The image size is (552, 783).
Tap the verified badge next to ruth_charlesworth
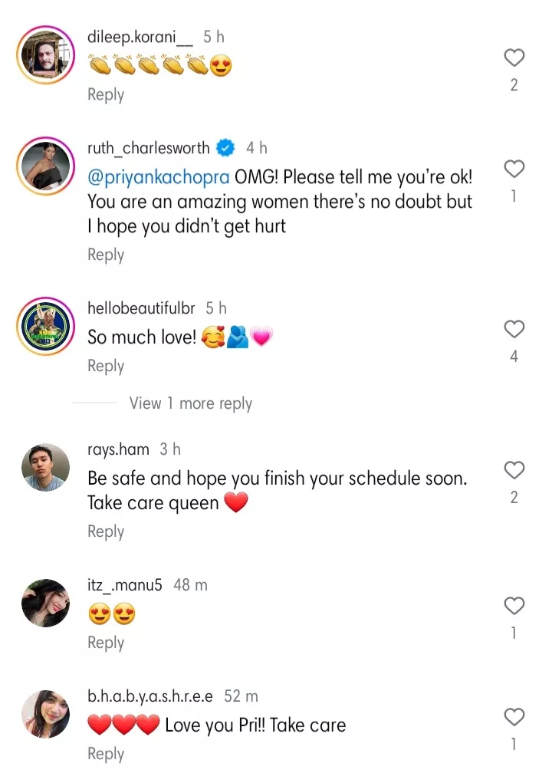pyautogui.click(x=225, y=147)
